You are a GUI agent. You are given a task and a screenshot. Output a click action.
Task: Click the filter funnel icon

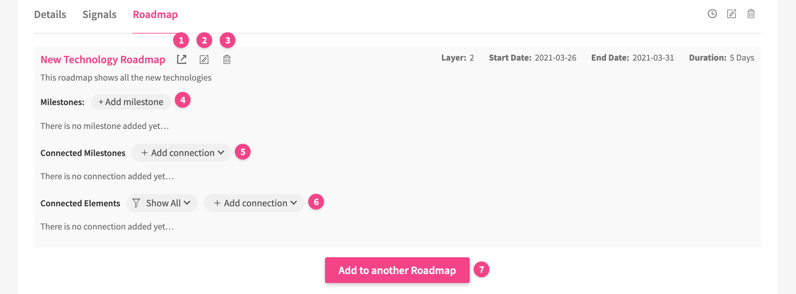(136, 203)
